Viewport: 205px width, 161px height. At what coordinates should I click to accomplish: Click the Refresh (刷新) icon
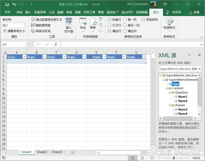tap(93, 21)
